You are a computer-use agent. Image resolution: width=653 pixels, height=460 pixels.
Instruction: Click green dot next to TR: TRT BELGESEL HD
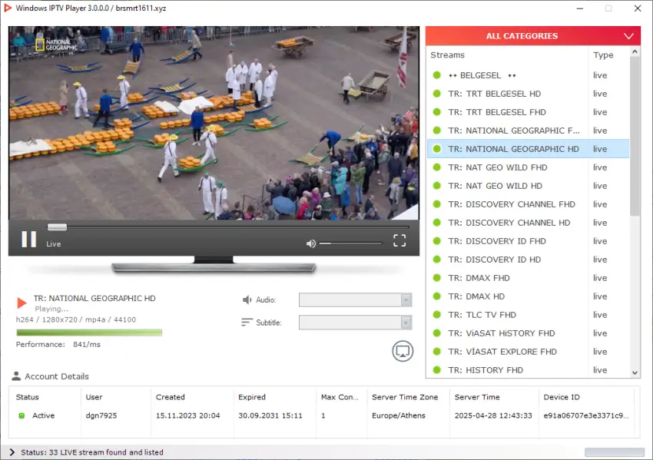437,94
